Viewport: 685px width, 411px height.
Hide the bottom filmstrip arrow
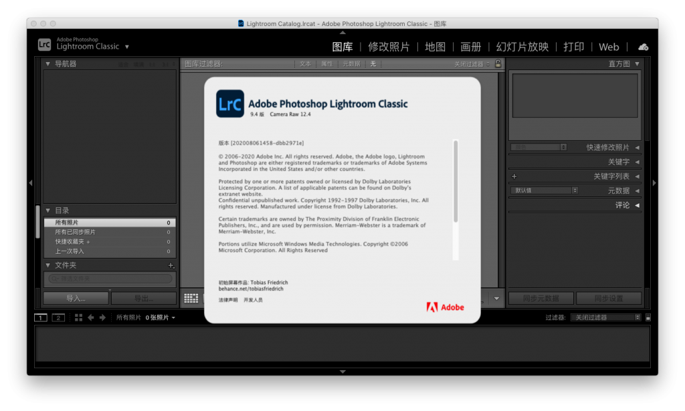tap(342, 372)
